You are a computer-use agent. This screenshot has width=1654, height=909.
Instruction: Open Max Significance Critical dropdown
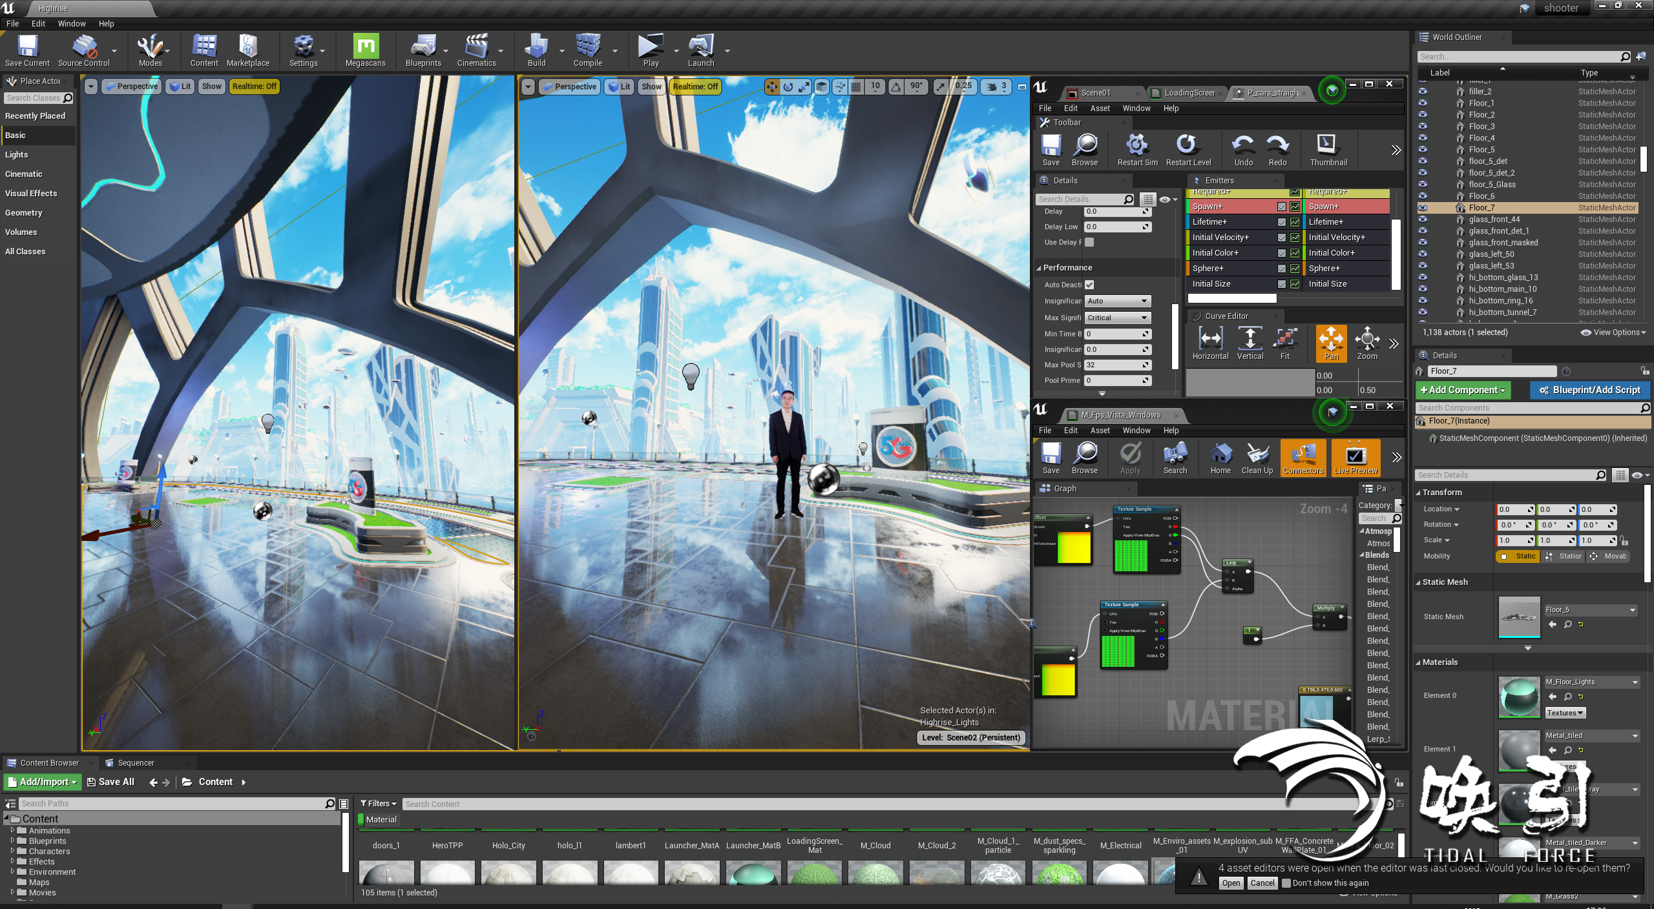[x=1118, y=318]
